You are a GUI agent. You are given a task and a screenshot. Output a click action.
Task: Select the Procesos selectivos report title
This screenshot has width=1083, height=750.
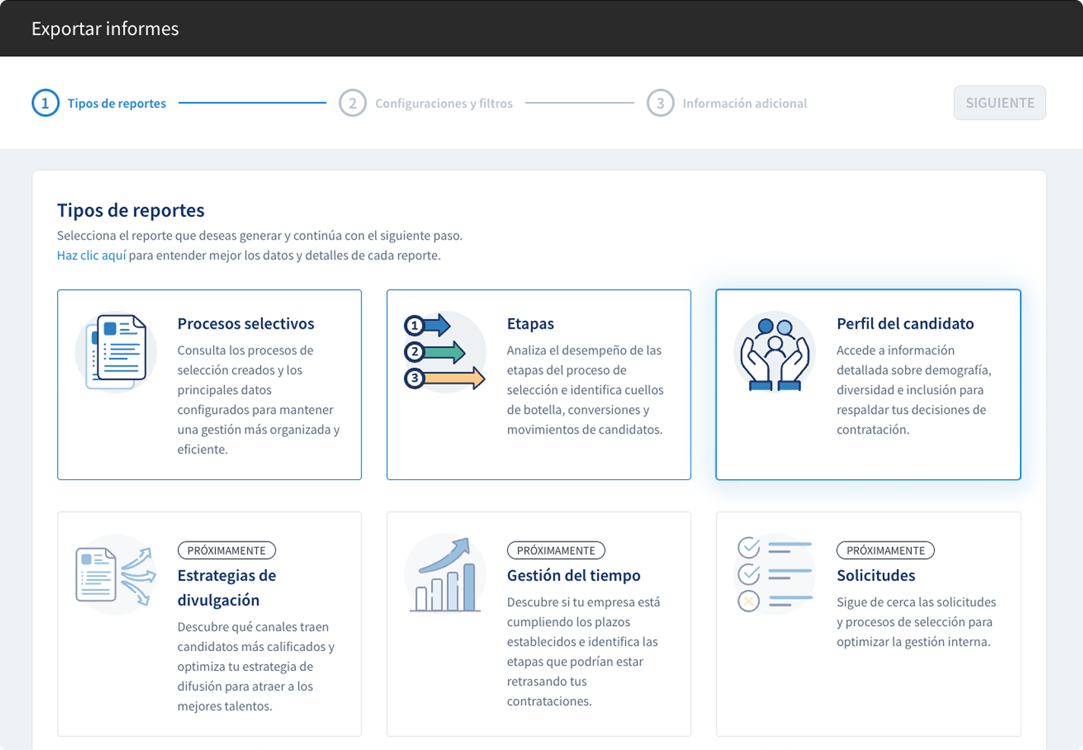click(246, 323)
